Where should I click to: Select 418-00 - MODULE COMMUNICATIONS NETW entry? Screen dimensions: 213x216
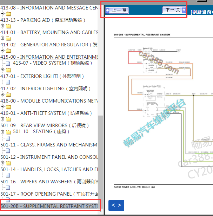coord(49,101)
